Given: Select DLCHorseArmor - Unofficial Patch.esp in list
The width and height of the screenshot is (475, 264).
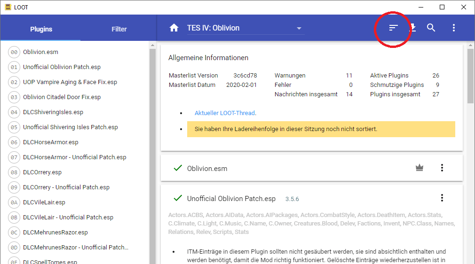Looking at the screenshot, I should tap(75, 157).
